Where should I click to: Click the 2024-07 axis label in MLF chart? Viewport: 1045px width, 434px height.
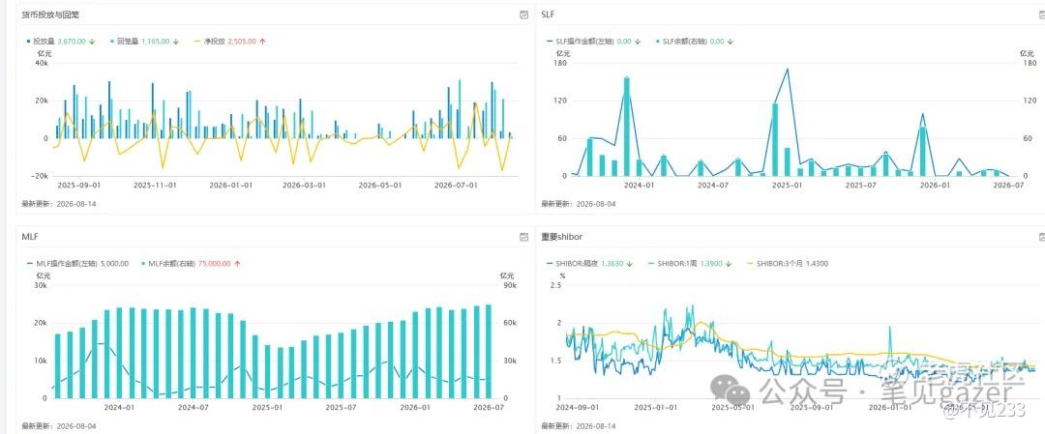[x=194, y=407]
